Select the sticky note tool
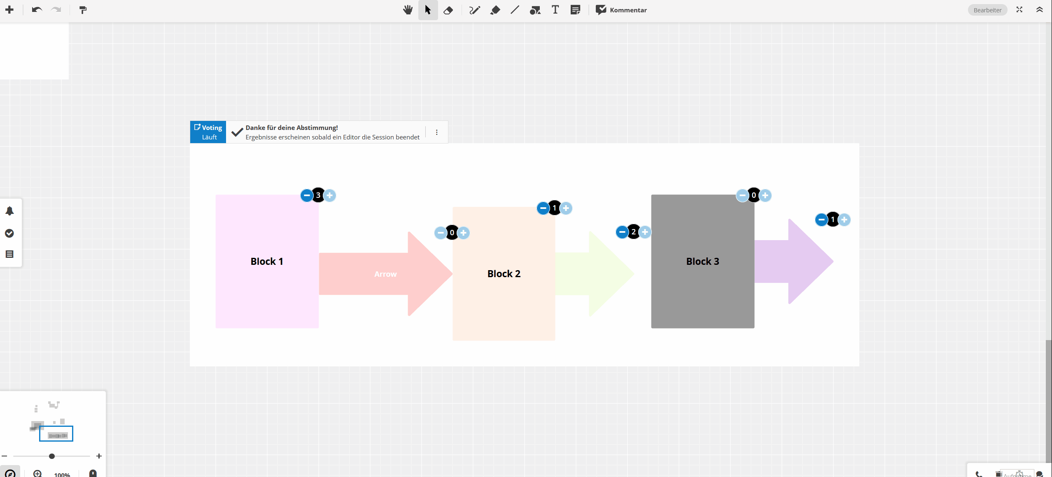Viewport: 1052px width, 477px height. tap(575, 9)
